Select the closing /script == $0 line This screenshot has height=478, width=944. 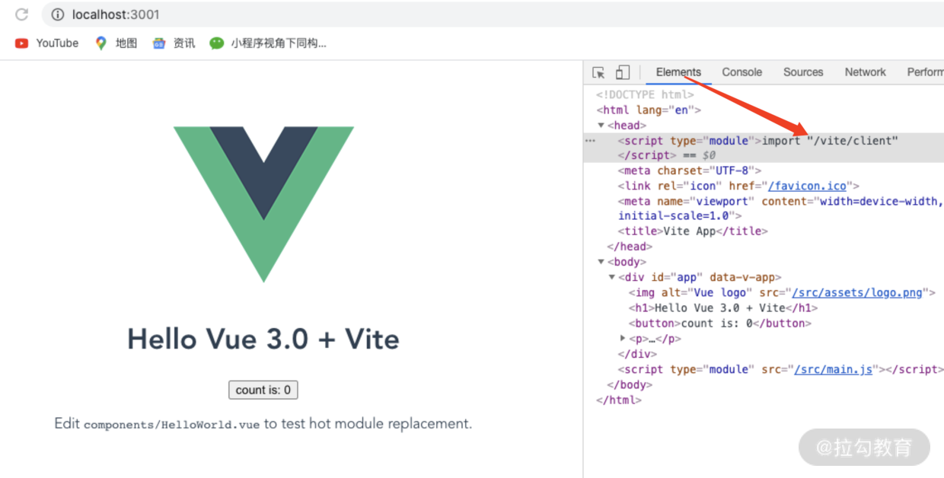point(667,156)
